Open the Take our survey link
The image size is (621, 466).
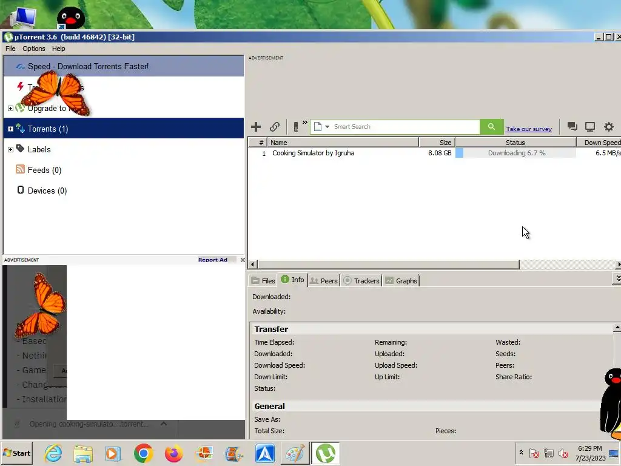529,129
